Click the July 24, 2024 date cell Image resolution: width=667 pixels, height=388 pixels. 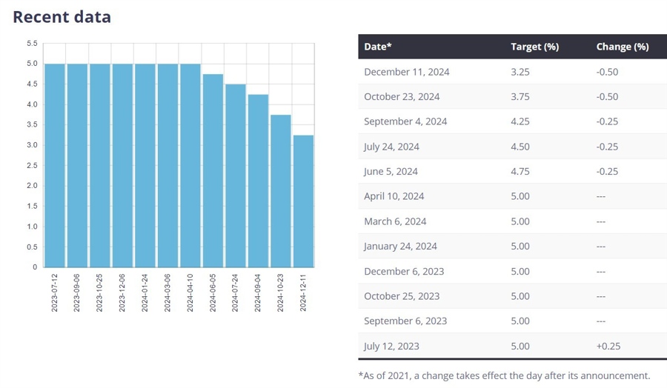coord(391,147)
